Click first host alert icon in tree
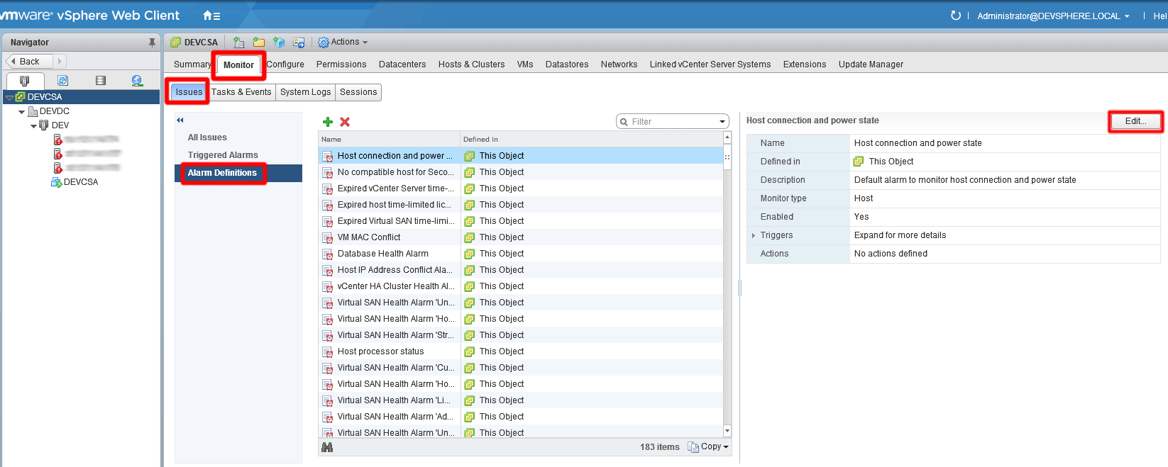Viewport: 1168px width, 467px height. point(58,140)
